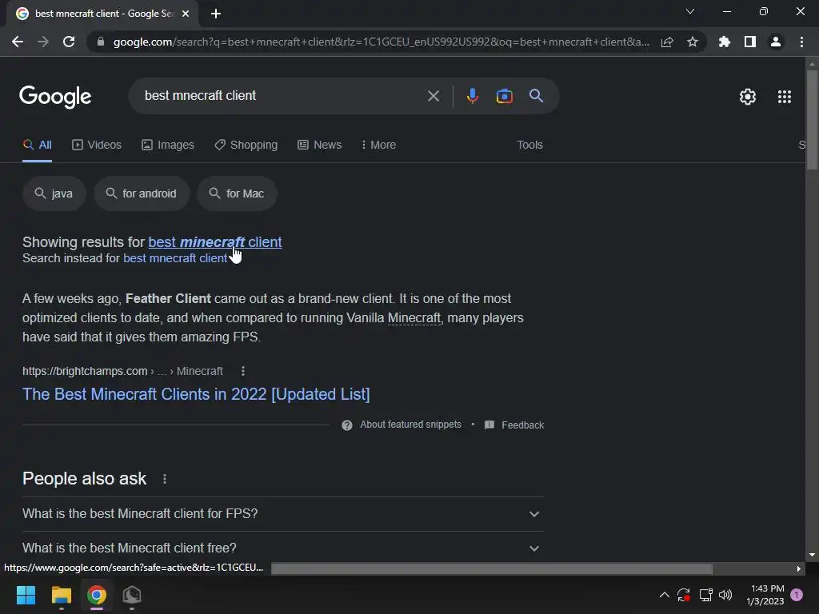This screenshot has height=614, width=819.
Task: Switch to the Images results tab
Action: click(168, 146)
